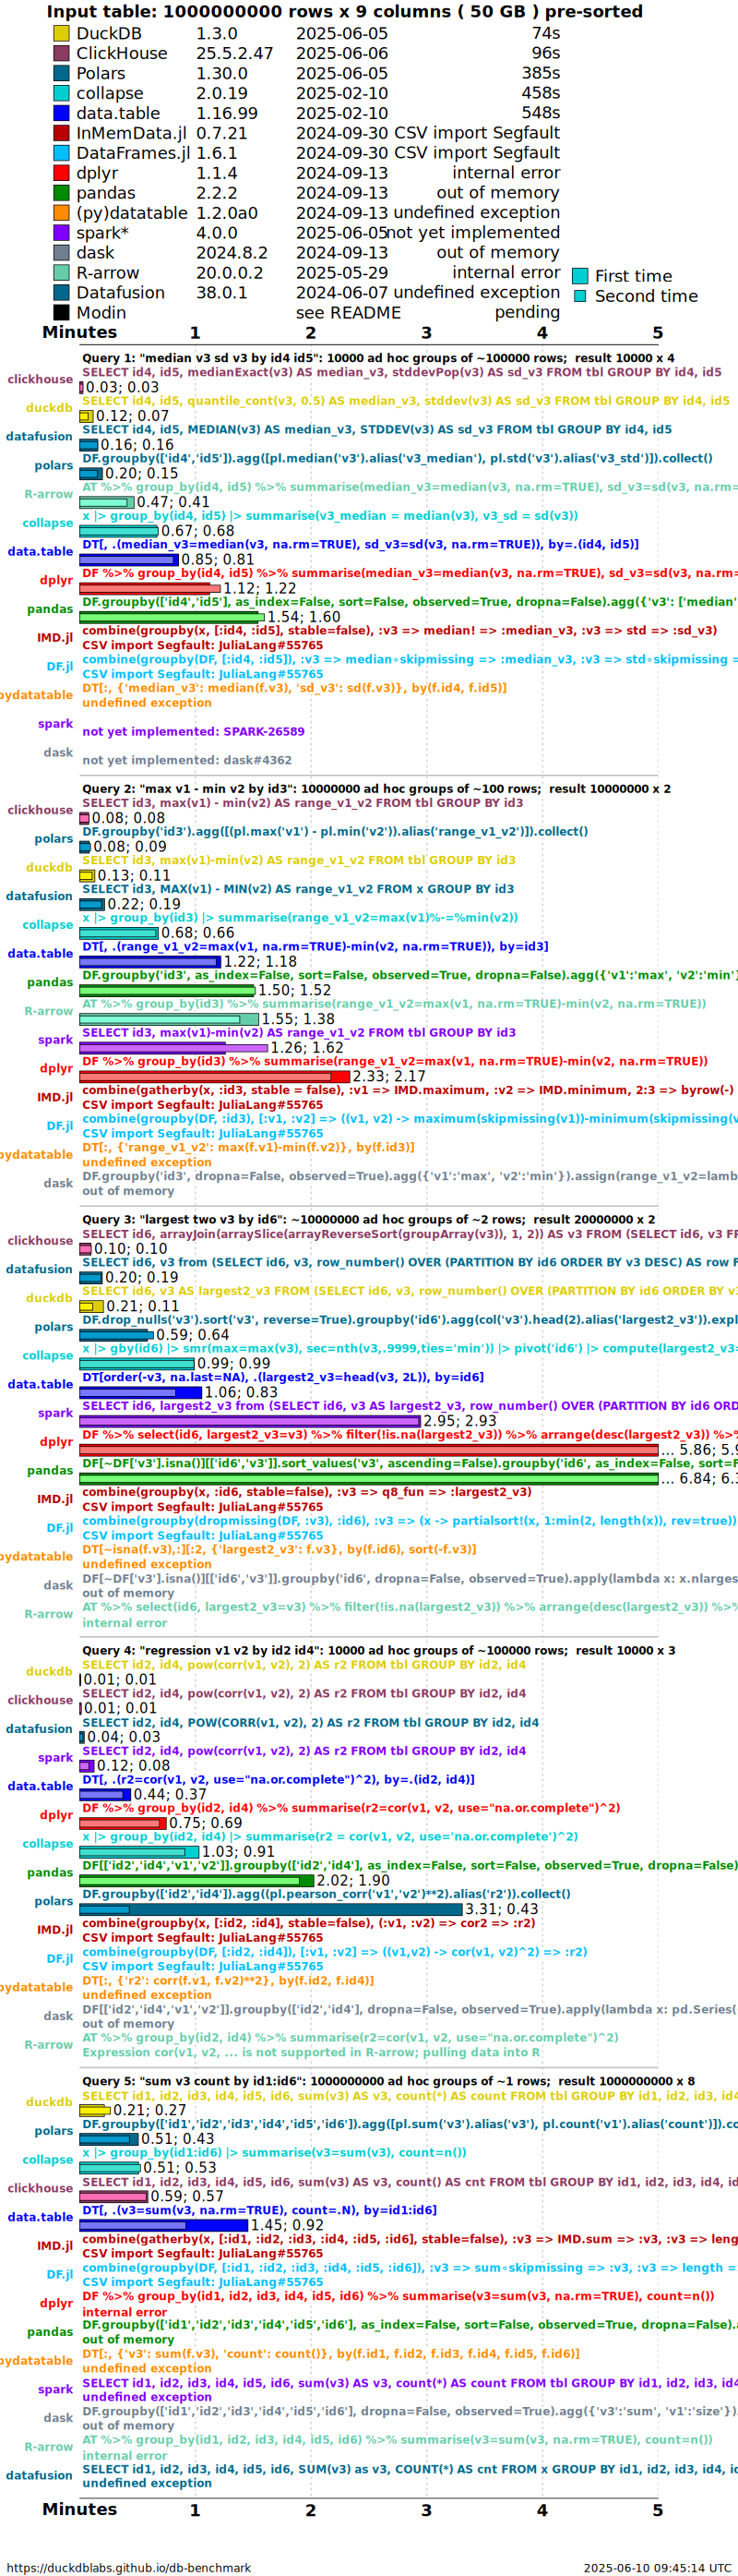Click the DuckDB yellow legend swatch
This screenshot has height=2576, width=738.
[61, 33]
